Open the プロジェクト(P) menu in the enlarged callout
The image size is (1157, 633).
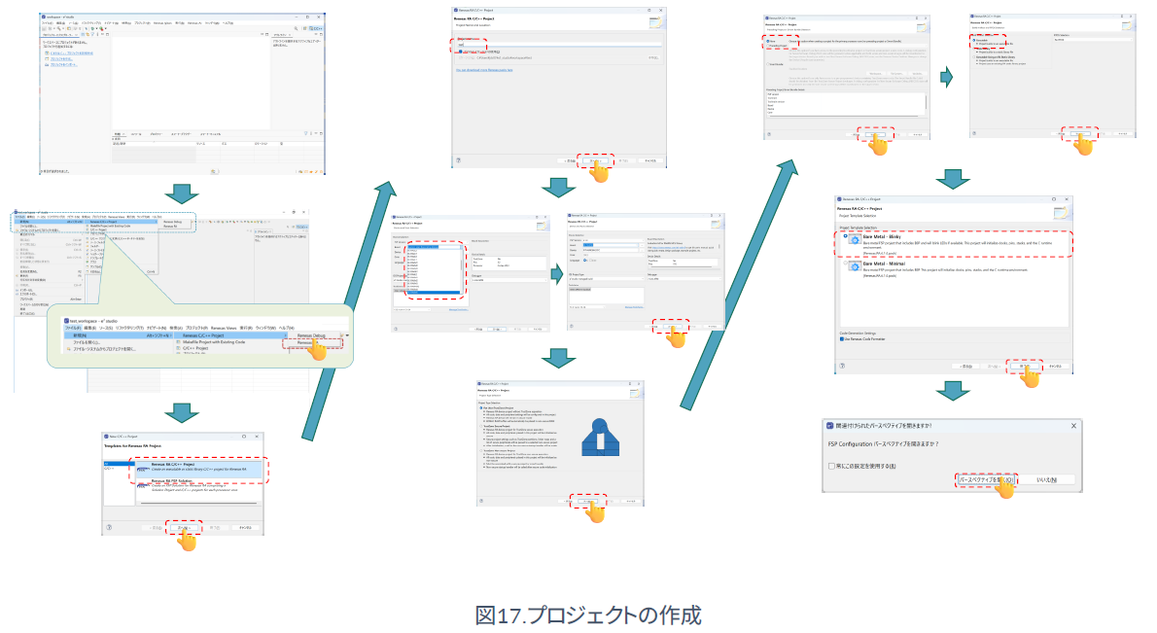point(195,328)
